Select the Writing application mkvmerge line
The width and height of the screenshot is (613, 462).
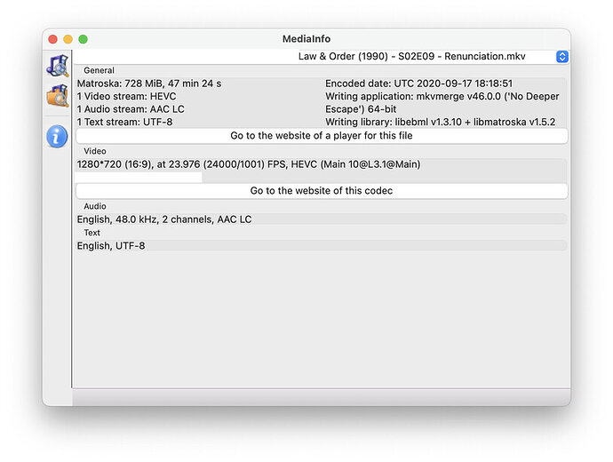(x=442, y=103)
